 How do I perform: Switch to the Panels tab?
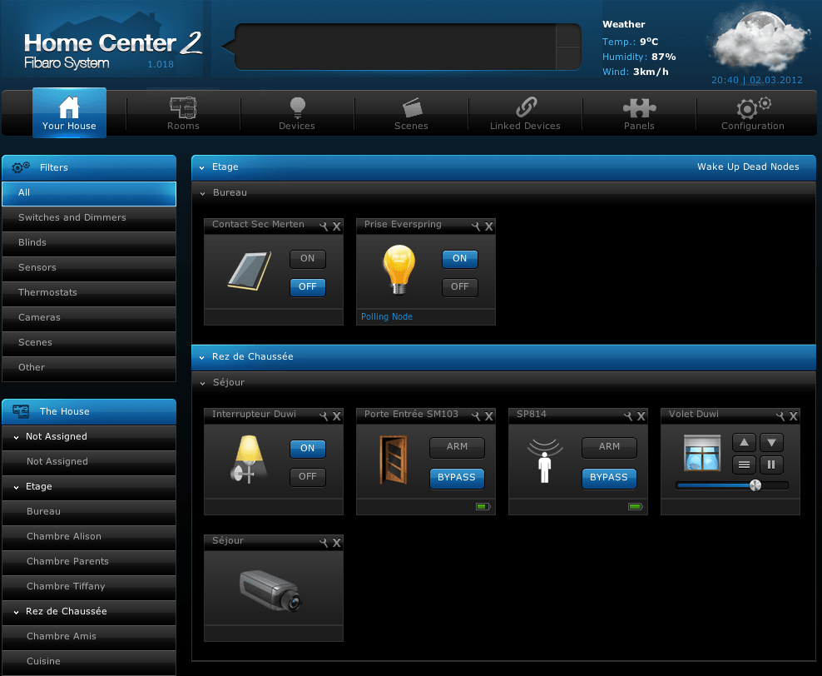pyautogui.click(x=639, y=113)
